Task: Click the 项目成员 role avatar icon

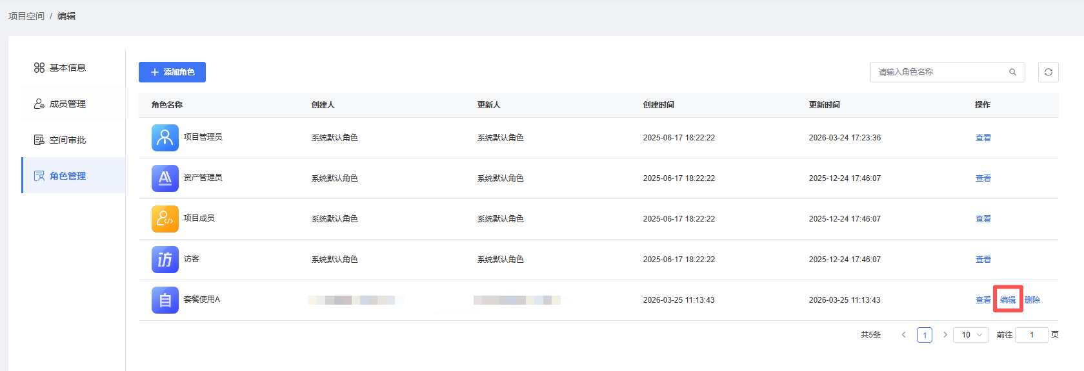Action: (165, 219)
